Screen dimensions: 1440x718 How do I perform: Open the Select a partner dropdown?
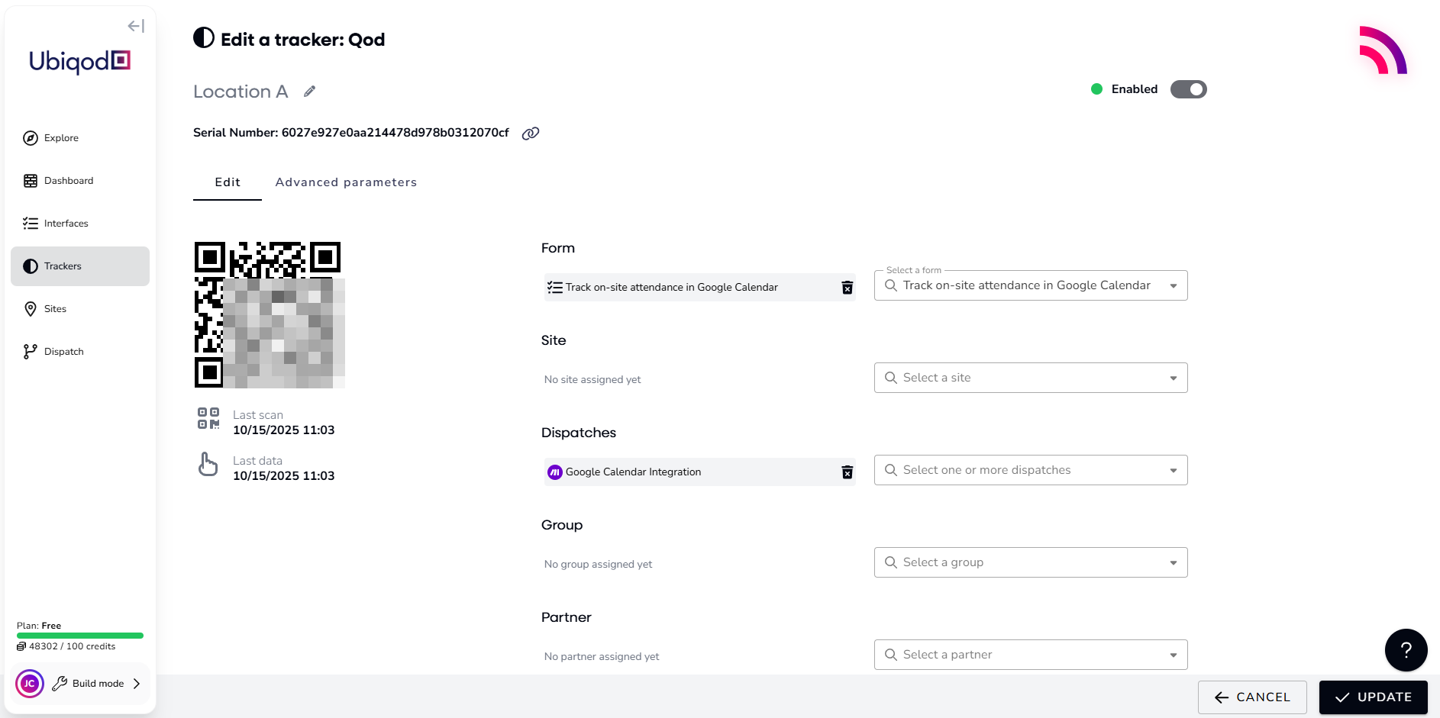click(x=1173, y=655)
